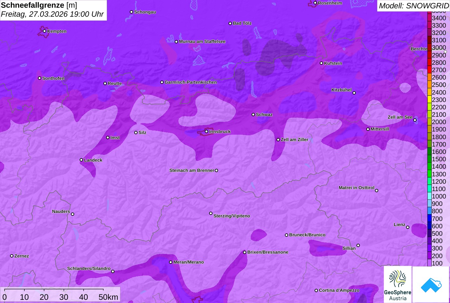
Task: Click the Steinach am Brenner marker dot
Action: (216, 171)
